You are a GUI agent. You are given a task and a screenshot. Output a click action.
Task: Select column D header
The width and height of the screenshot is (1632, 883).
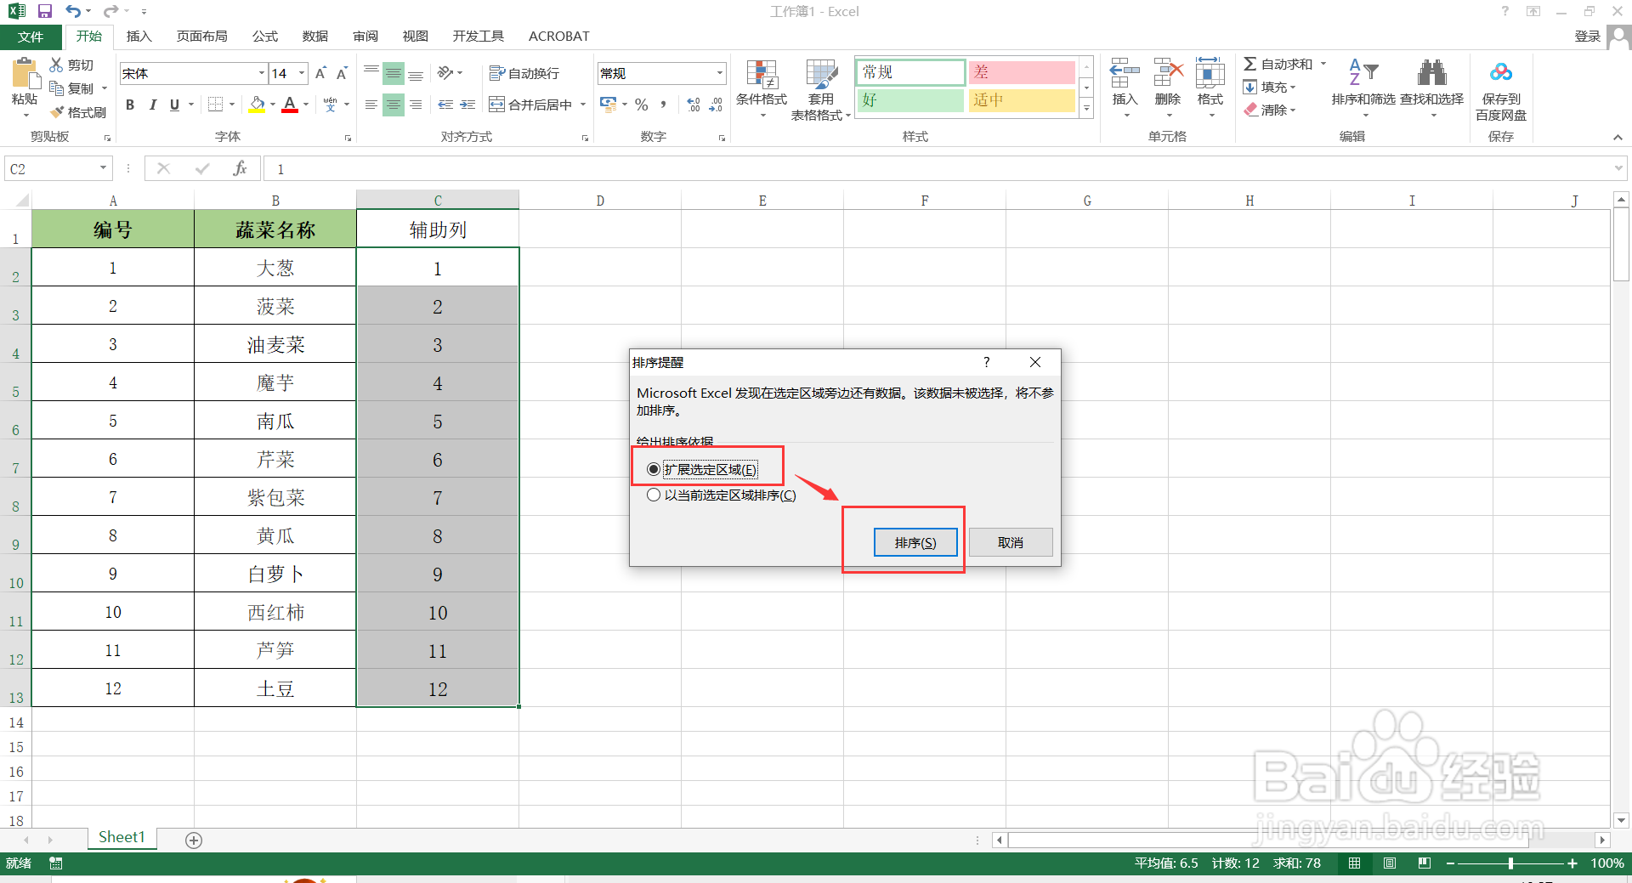[x=600, y=201]
